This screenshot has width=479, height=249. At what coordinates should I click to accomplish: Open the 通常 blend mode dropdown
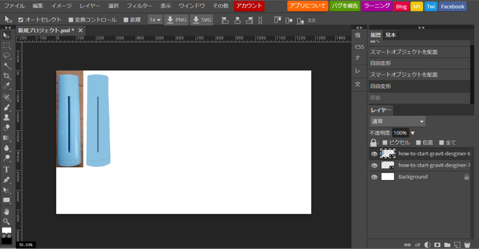tap(398, 121)
